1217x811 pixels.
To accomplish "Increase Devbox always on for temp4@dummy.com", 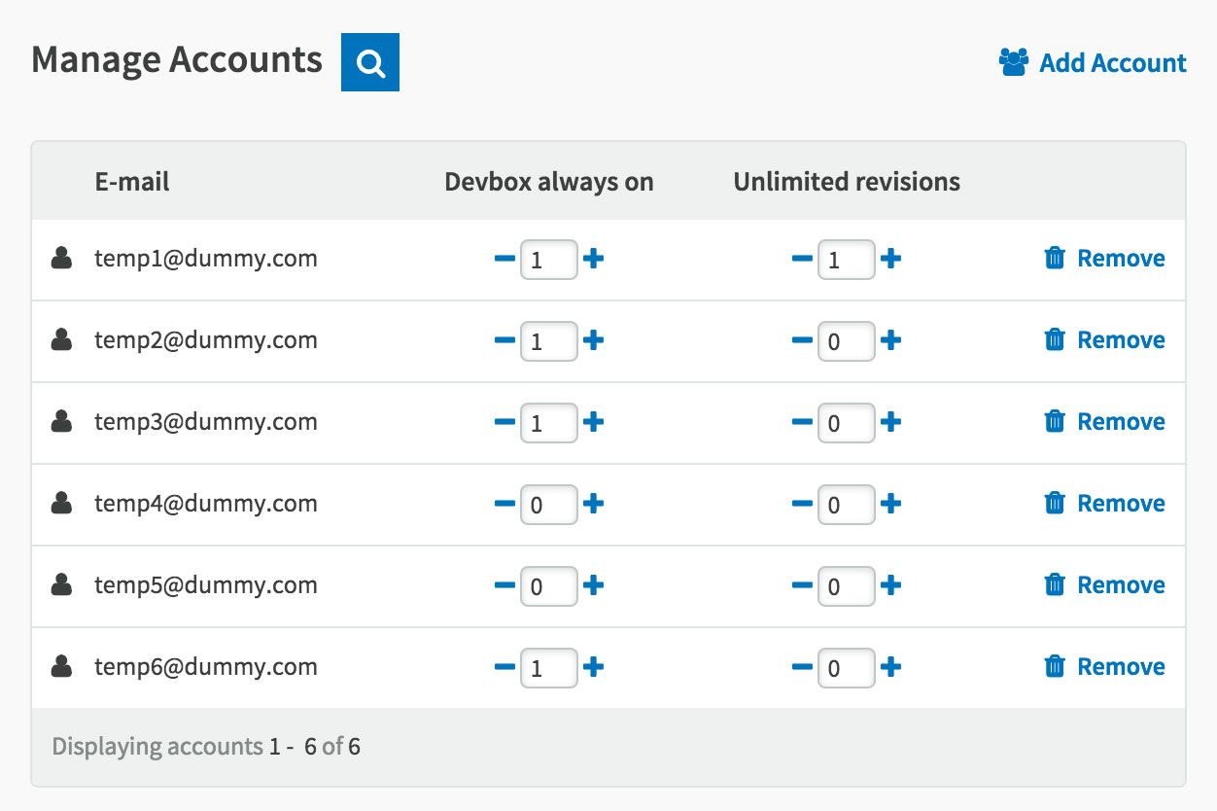I will [594, 504].
